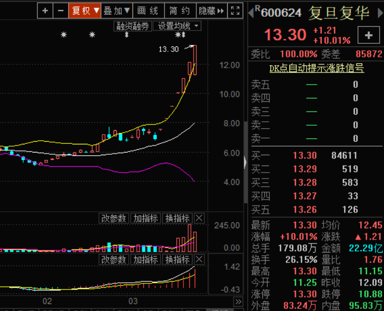Toggle the 简约 simple view mode
384x311 pixels.
[179, 10]
